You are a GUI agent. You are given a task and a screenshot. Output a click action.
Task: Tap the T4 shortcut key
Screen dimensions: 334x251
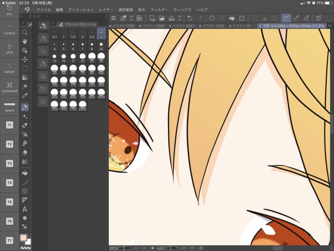(x=9, y=183)
